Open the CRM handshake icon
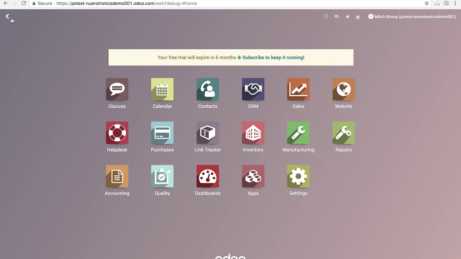This screenshot has height=259, width=461. click(253, 89)
